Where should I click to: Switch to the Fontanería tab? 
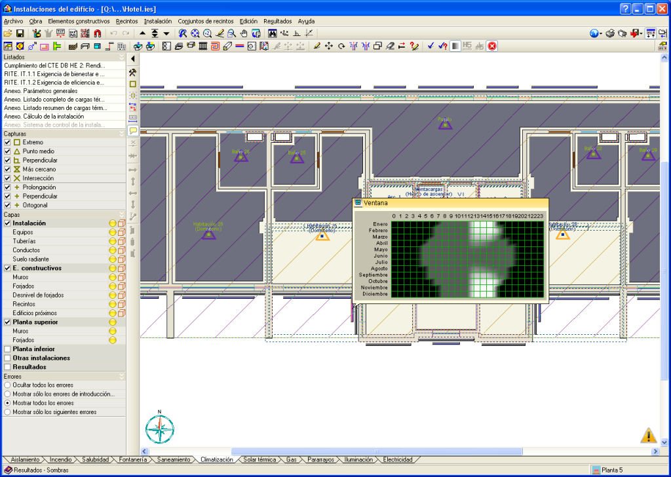[132, 459]
